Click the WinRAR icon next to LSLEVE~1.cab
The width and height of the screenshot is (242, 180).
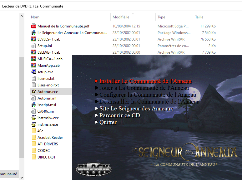click(x=34, y=52)
